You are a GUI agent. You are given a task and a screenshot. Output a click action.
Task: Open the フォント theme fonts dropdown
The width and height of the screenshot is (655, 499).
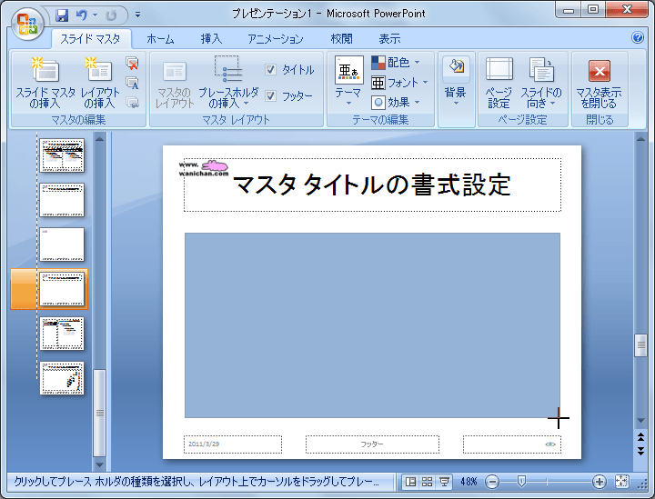point(399,83)
